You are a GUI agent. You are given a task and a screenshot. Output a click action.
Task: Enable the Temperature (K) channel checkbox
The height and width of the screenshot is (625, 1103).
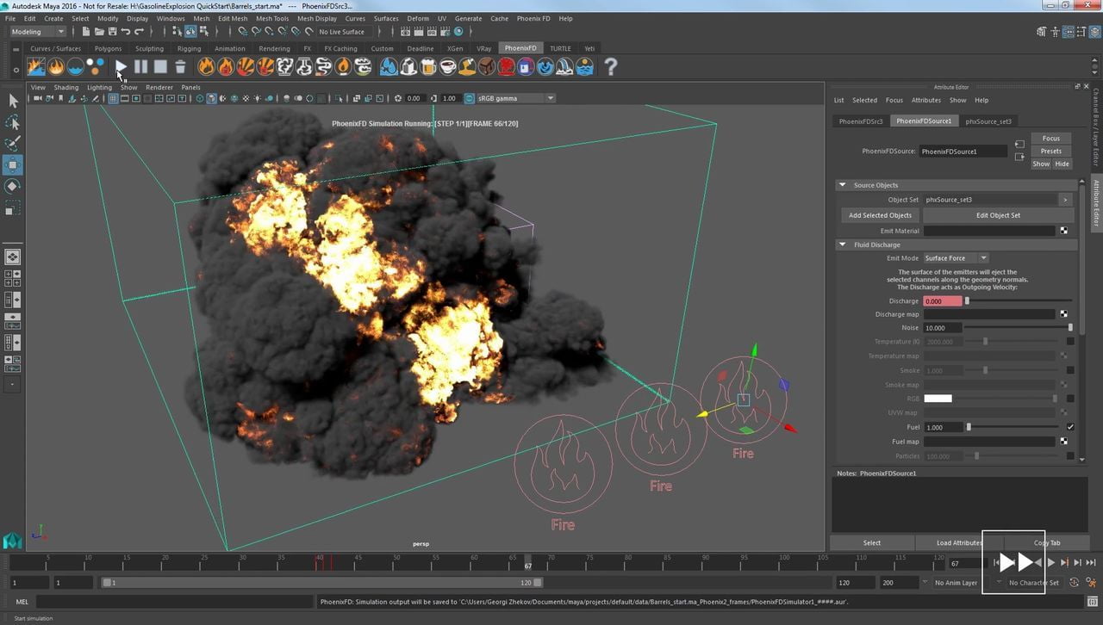click(1070, 342)
